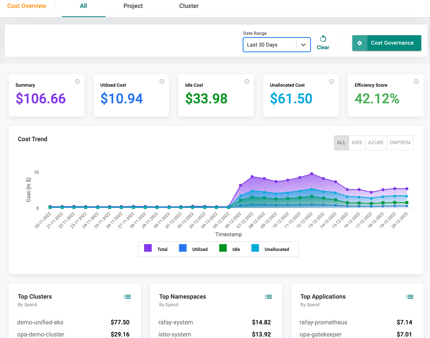The width and height of the screenshot is (430, 338).
Task: Select the ONPREM cost trend filter
Action: tap(400, 143)
